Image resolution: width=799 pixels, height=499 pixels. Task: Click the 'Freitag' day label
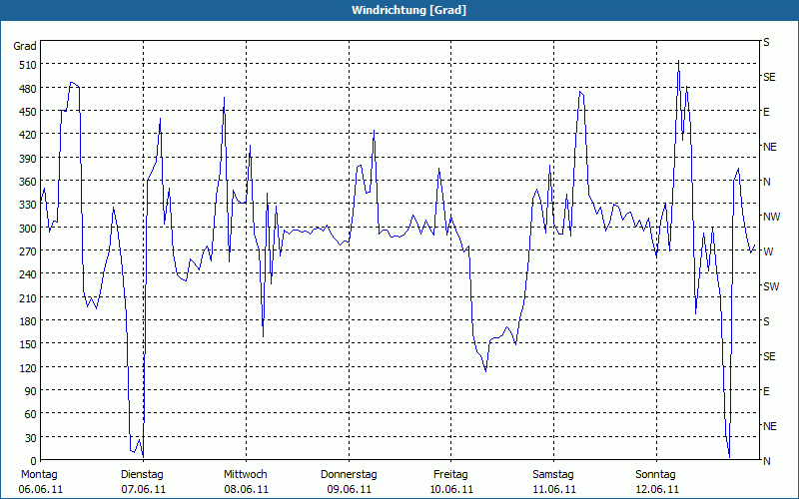[x=450, y=475]
